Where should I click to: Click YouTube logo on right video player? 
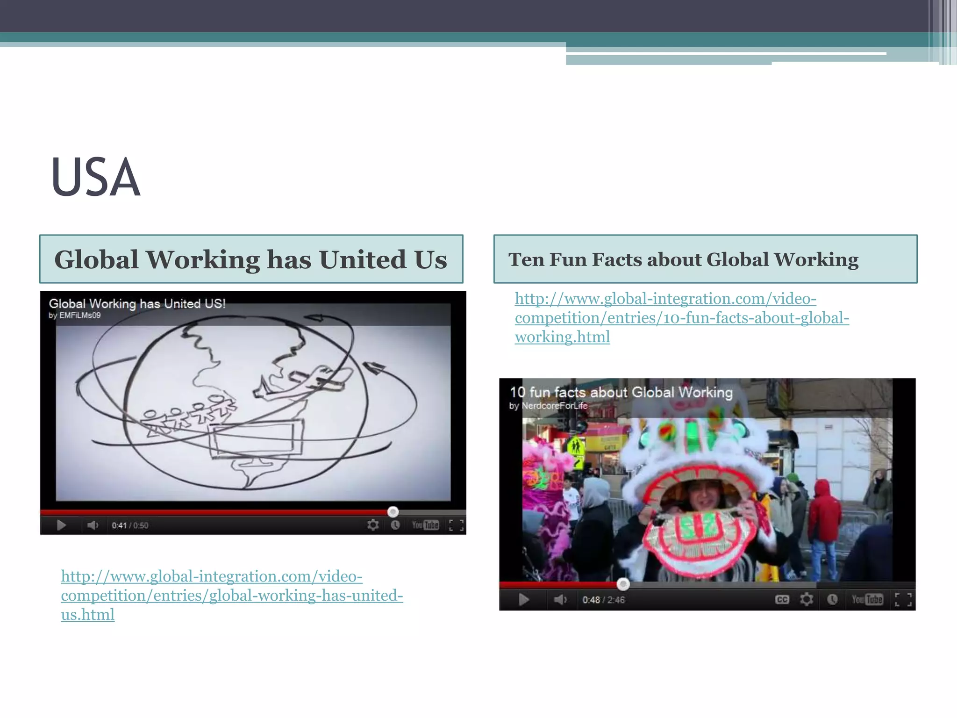point(867,599)
